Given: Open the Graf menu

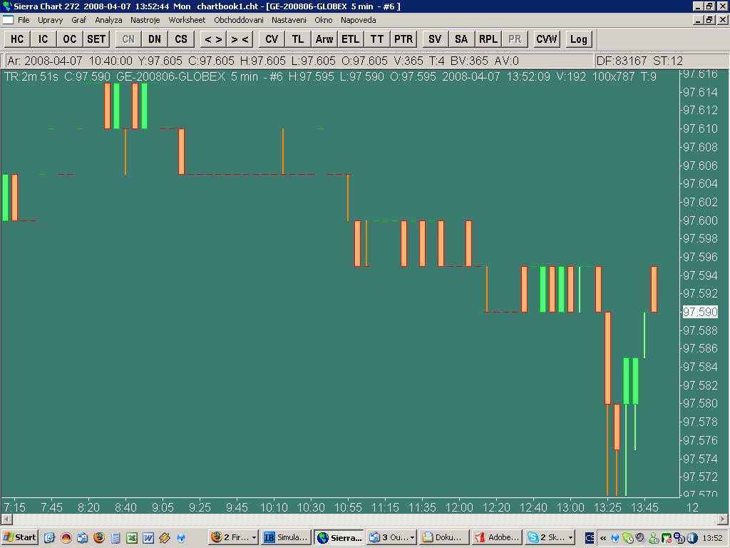Looking at the screenshot, I should pyautogui.click(x=78, y=20).
